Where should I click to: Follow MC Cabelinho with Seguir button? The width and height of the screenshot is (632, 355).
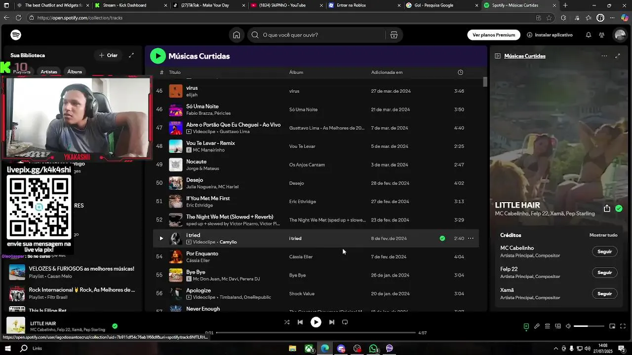(605, 251)
